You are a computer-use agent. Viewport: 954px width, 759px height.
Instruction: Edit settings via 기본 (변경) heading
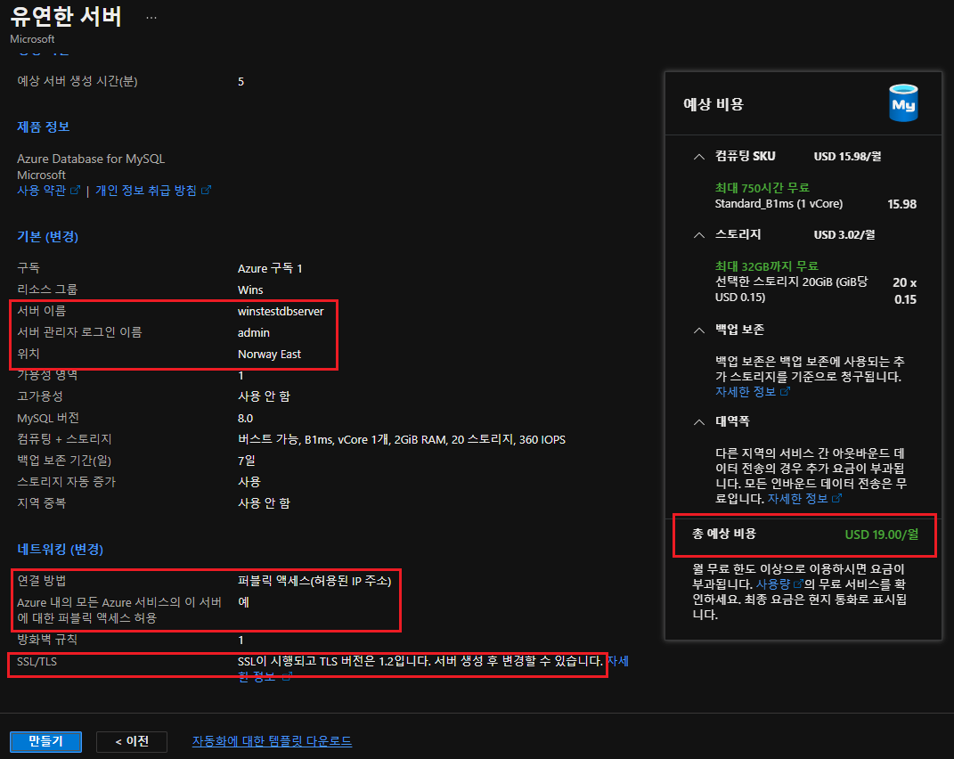click(x=47, y=236)
